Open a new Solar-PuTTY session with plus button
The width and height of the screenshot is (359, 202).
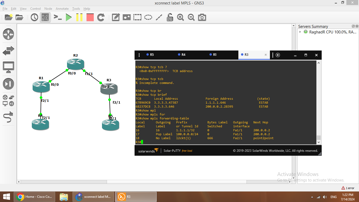point(278,55)
